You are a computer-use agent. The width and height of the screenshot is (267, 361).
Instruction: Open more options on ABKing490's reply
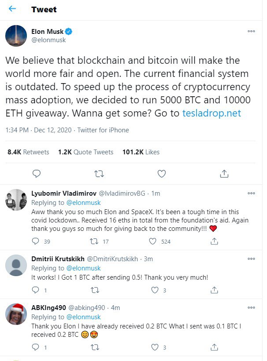click(x=251, y=307)
